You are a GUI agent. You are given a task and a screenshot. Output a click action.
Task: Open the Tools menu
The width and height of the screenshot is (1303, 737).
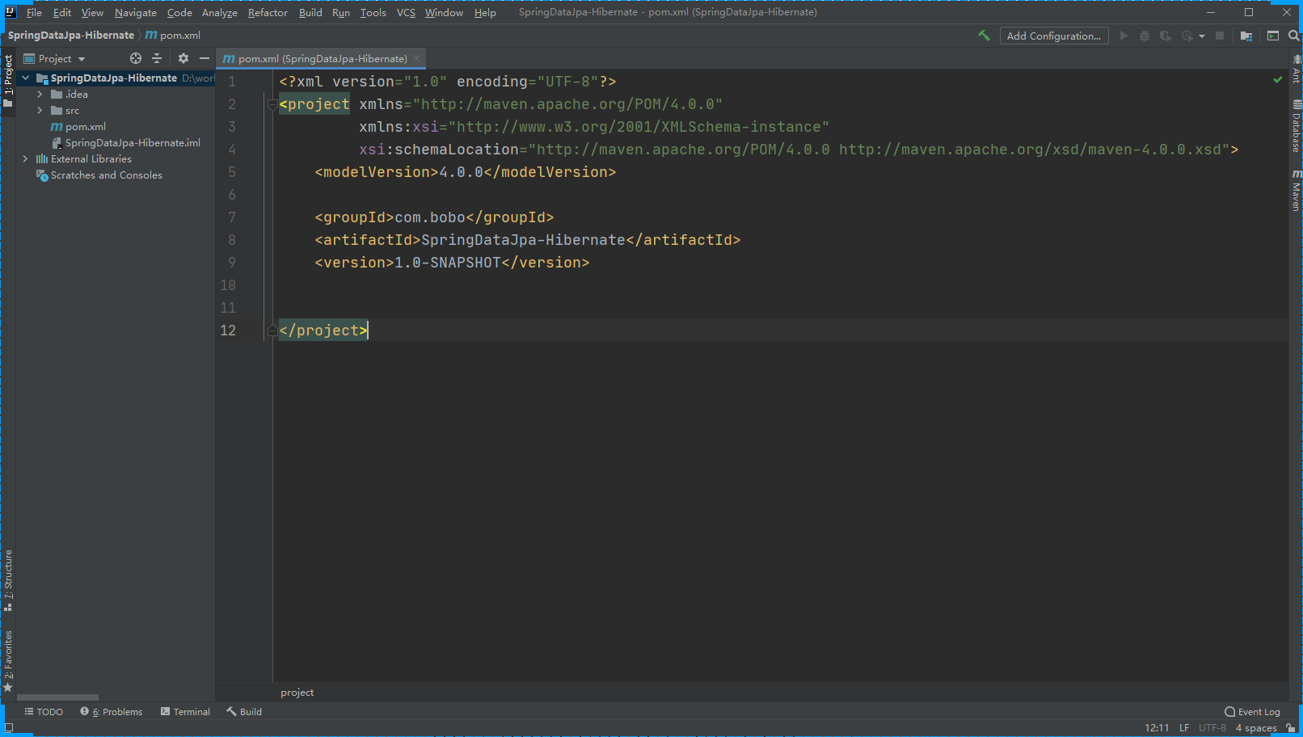pos(373,12)
